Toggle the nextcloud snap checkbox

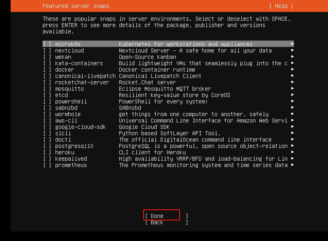pyautogui.click(x=47, y=51)
